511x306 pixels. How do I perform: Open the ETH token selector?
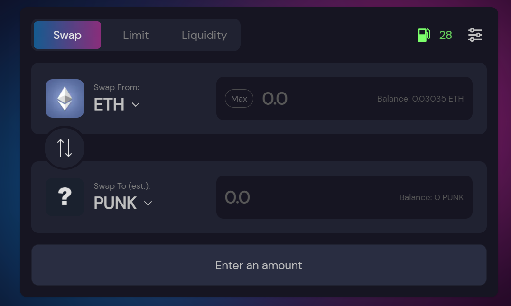click(x=117, y=104)
